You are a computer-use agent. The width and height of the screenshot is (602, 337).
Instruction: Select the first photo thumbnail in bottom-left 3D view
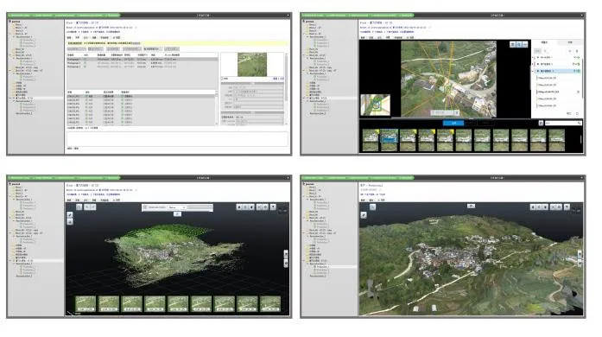point(86,303)
